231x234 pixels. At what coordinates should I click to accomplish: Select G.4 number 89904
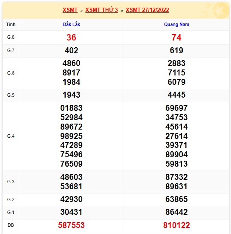coord(176,154)
